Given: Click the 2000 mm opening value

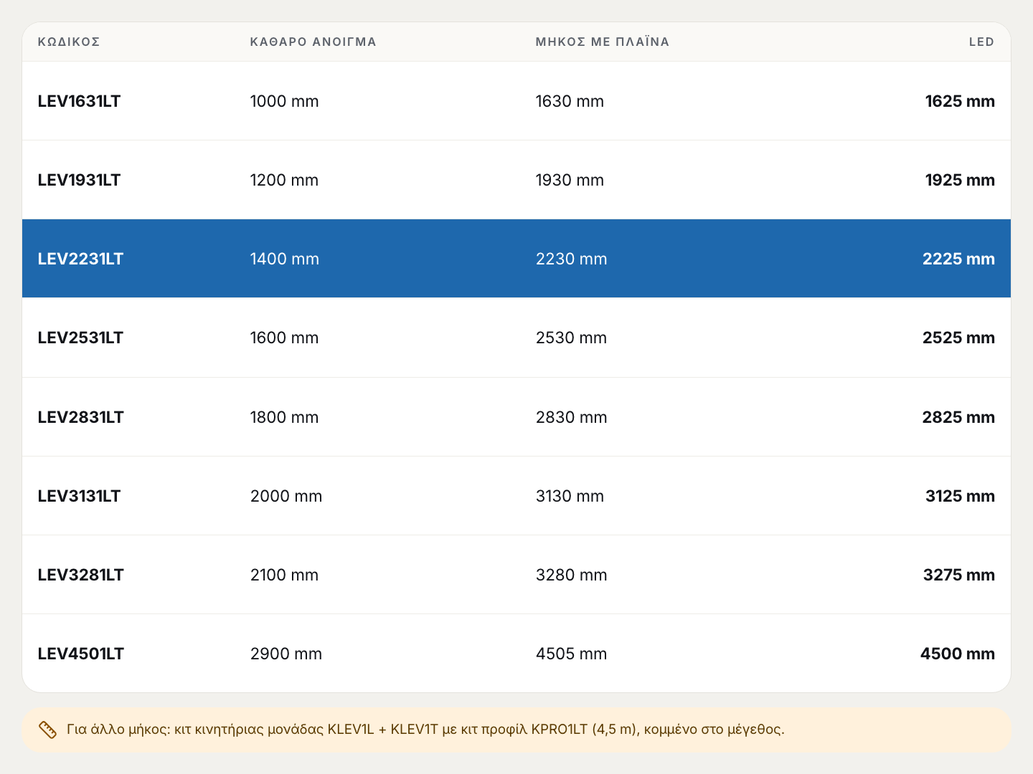Looking at the screenshot, I should click(286, 496).
